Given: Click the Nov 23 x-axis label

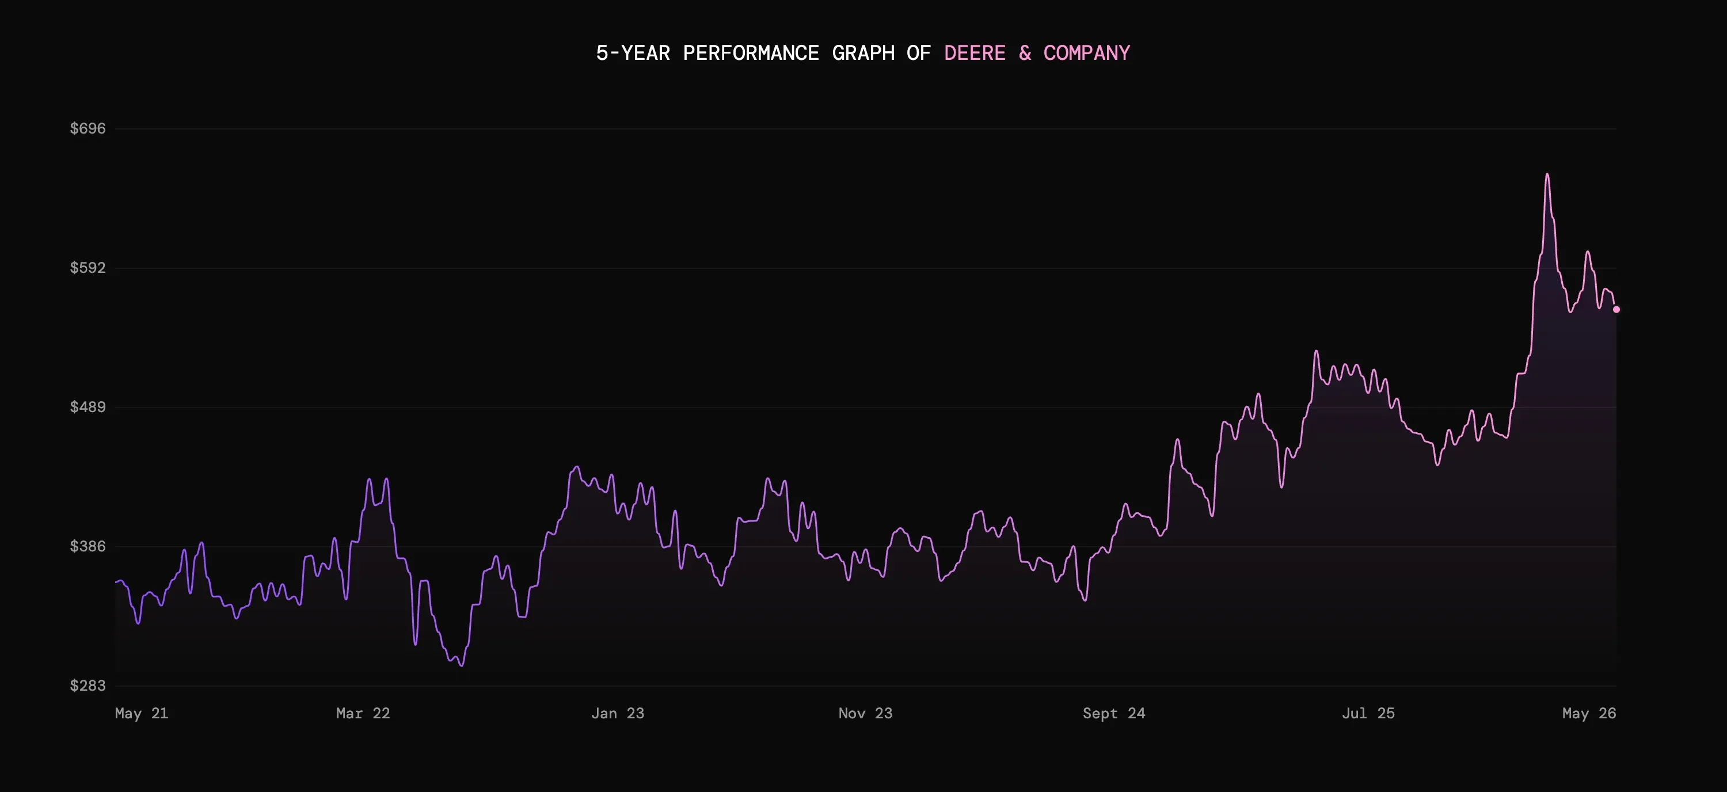Looking at the screenshot, I should 865,714.
